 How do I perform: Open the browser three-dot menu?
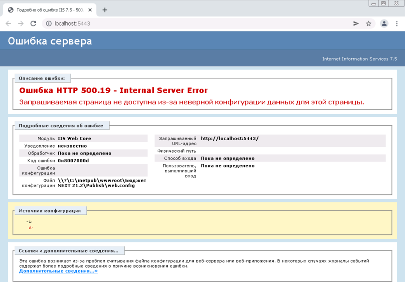tap(397, 23)
